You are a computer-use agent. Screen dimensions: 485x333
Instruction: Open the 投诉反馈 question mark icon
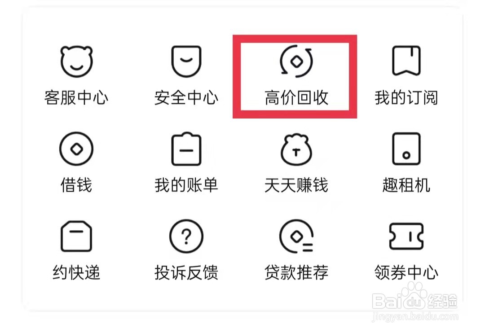click(x=186, y=236)
